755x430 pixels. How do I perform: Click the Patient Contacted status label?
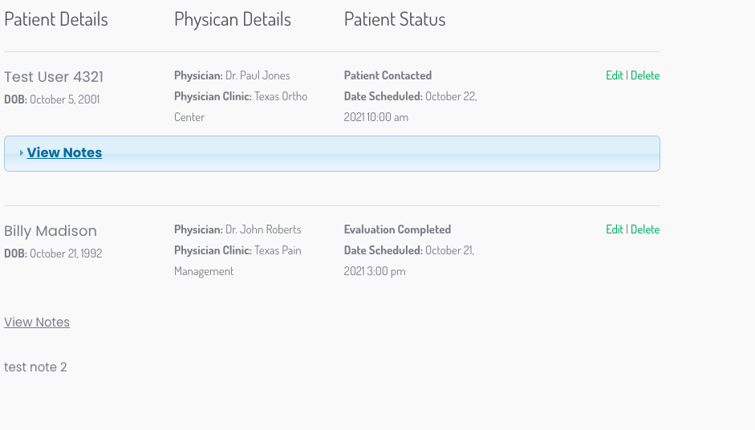(388, 75)
